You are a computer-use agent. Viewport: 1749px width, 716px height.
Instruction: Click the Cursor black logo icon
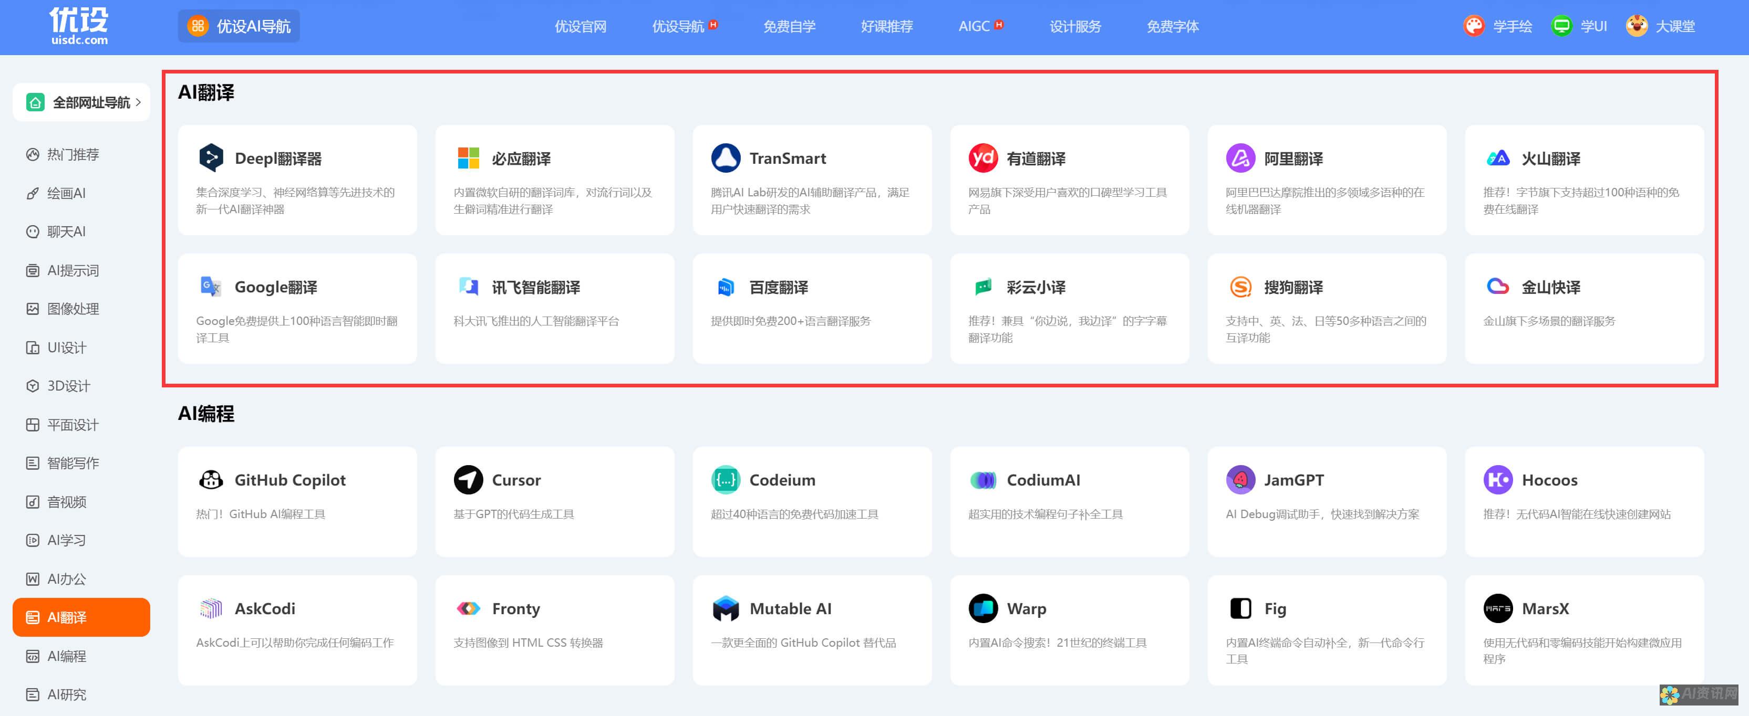pyautogui.click(x=468, y=479)
